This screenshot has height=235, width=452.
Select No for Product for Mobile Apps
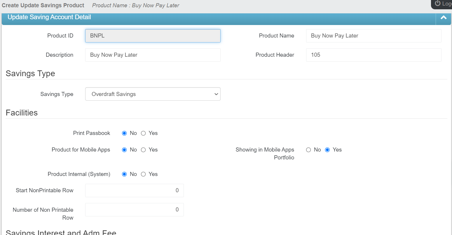[x=124, y=150]
